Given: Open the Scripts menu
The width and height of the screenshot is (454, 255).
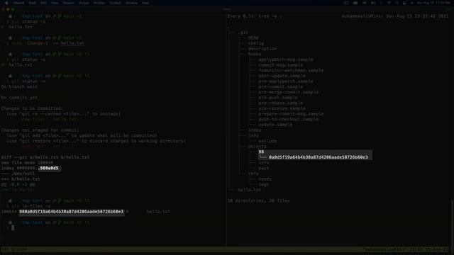Looking at the screenshot, I should (x=84, y=3).
